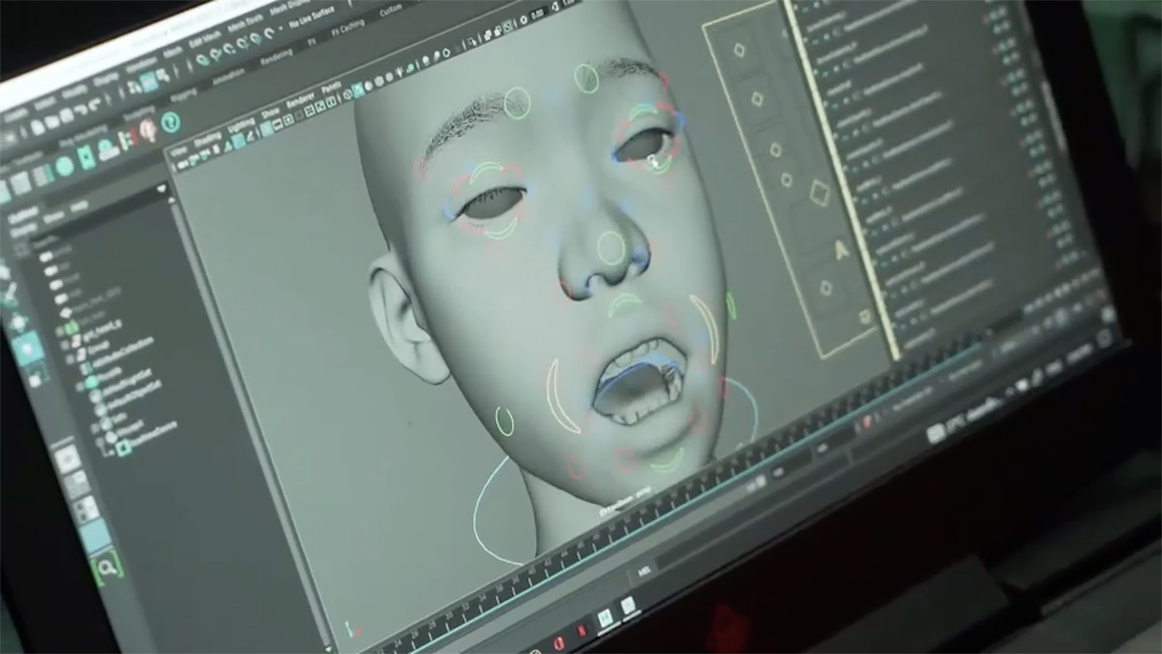The width and height of the screenshot is (1162, 654).
Task: Open the viewport Lighting menu
Action: click(x=240, y=126)
